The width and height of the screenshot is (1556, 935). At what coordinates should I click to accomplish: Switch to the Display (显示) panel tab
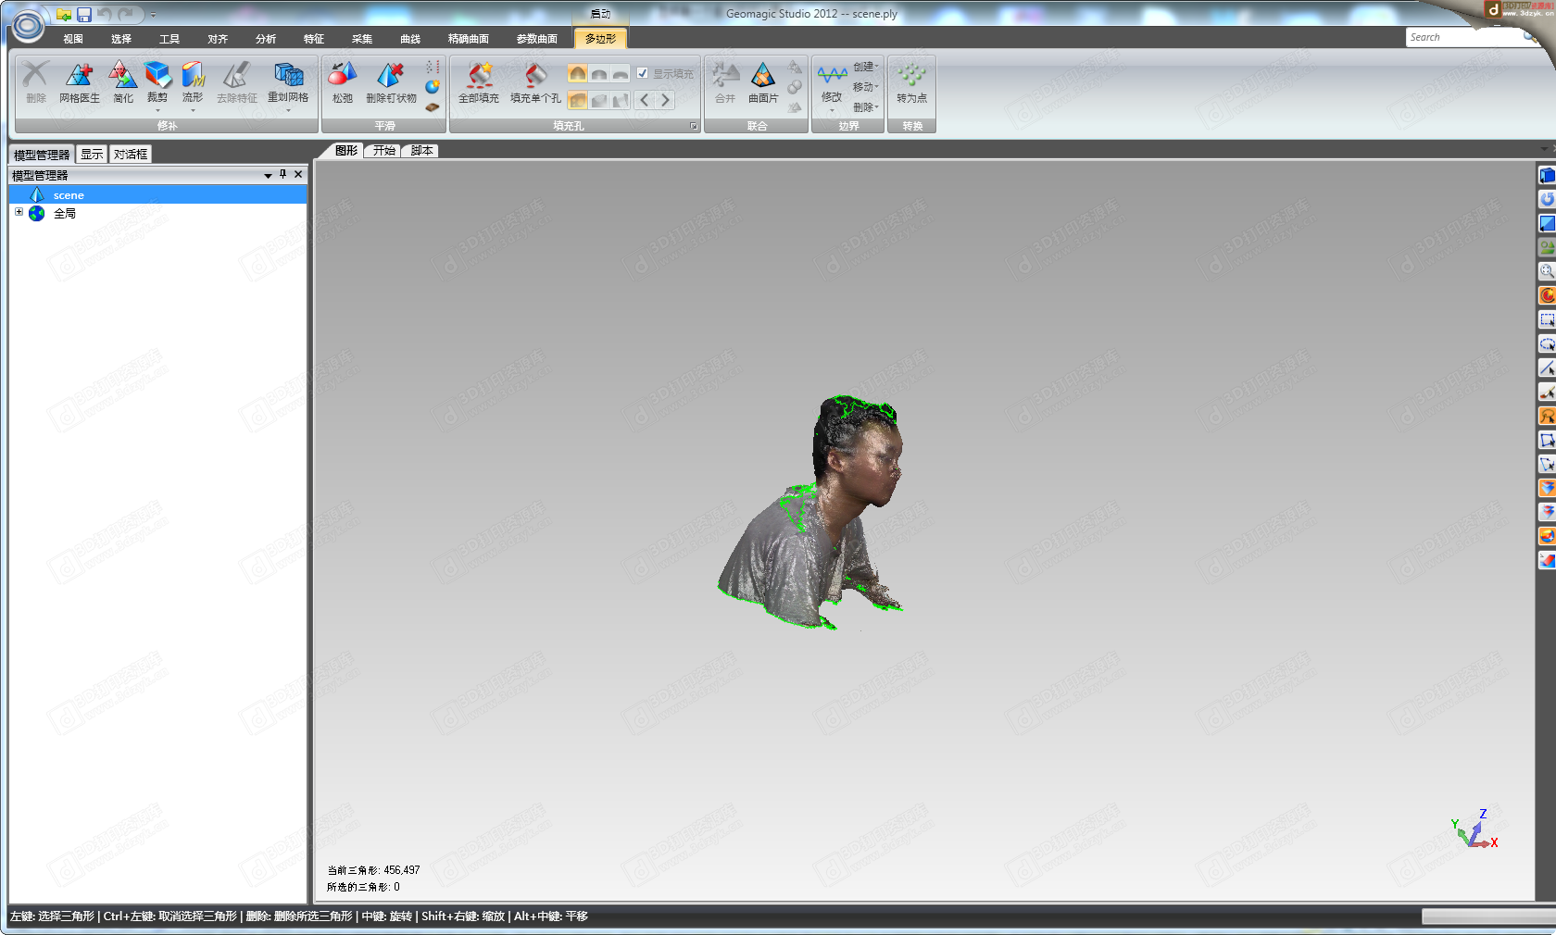pyautogui.click(x=92, y=155)
